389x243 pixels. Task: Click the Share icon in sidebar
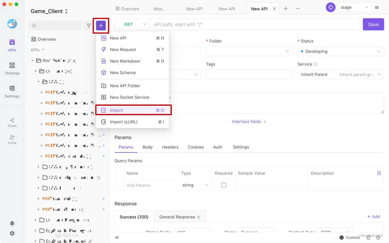pyautogui.click(x=12, y=122)
